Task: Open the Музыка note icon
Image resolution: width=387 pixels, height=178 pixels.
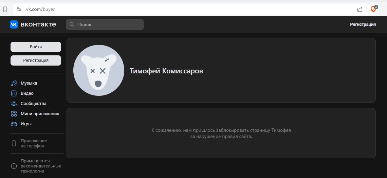Action: pyautogui.click(x=14, y=83)
